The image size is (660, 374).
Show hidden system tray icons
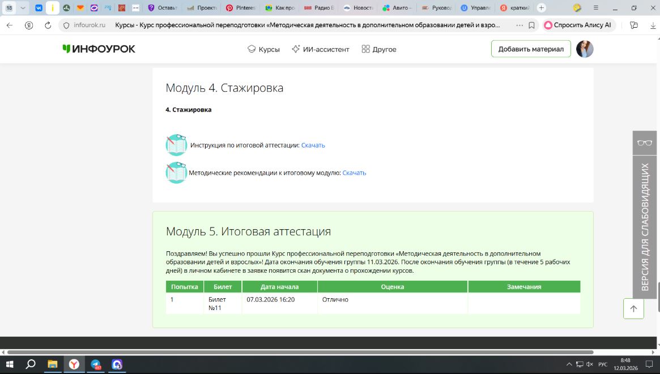coord(569,364)
